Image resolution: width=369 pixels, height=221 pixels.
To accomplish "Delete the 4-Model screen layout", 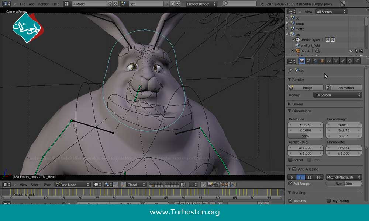I will [x=115, y=4].
